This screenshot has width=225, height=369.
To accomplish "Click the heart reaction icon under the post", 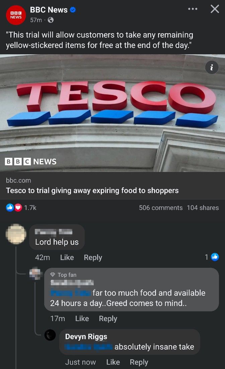I will tap(18, 207).
